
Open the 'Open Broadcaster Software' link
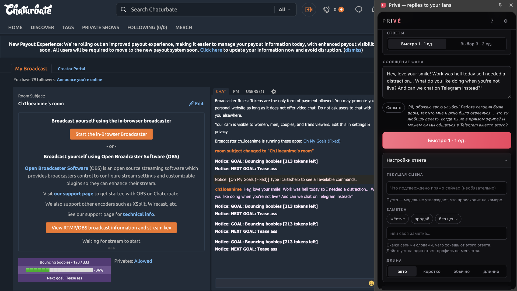click(x=57, y=168)
